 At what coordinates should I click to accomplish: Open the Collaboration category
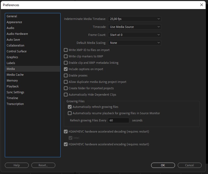pyautogui.click(x=32, y=45)
